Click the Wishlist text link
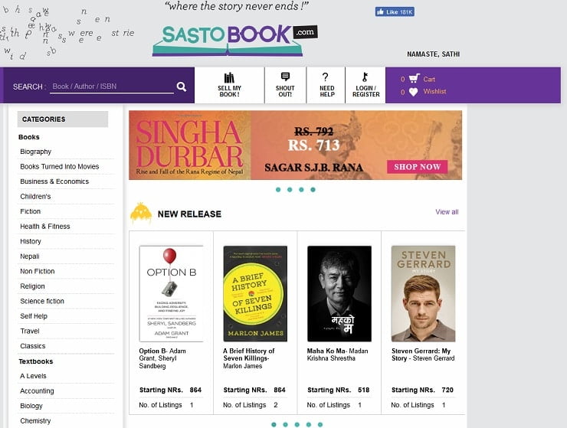The height and width of the screenshot is (428, 567). pyautogui.click(x=434, y=91)
